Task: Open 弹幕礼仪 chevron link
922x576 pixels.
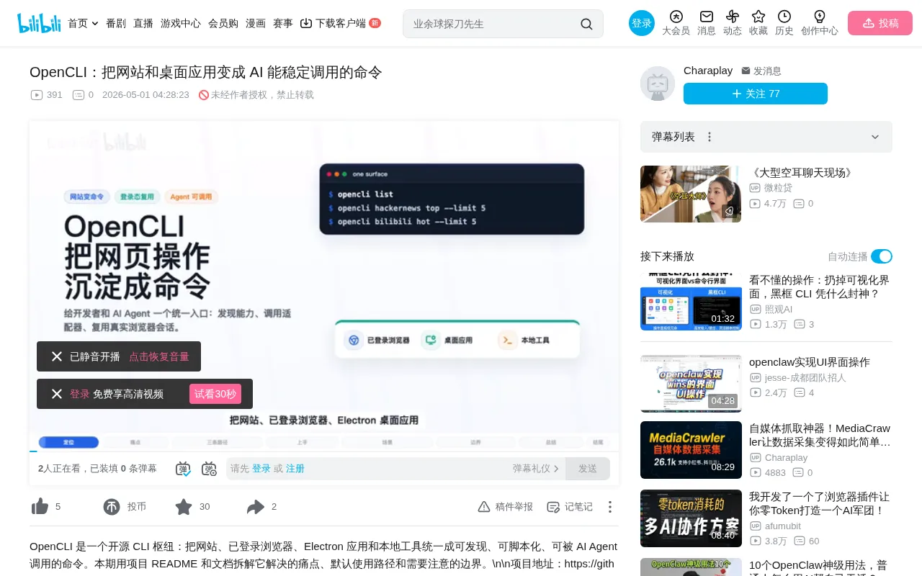Action: [536, 469]
